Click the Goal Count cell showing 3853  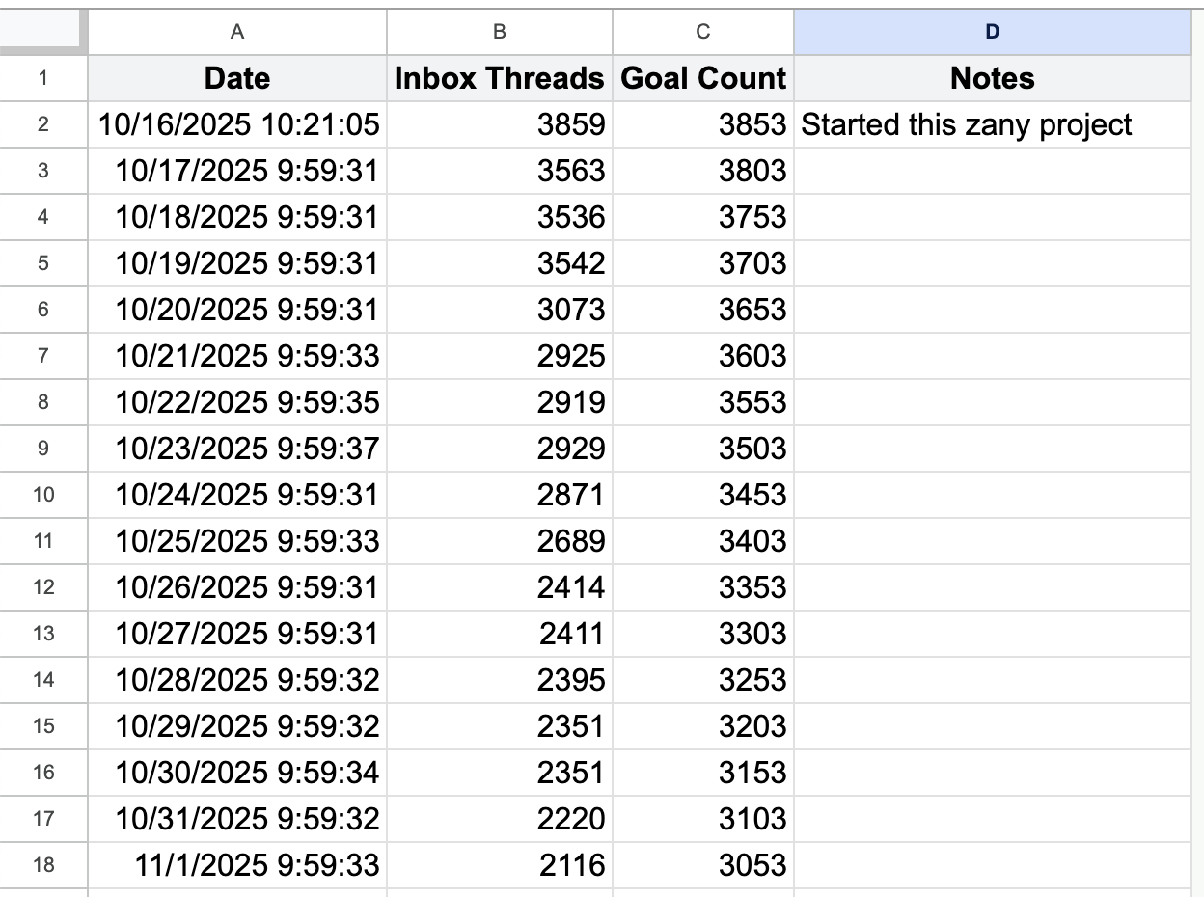(x=702, y=124)
